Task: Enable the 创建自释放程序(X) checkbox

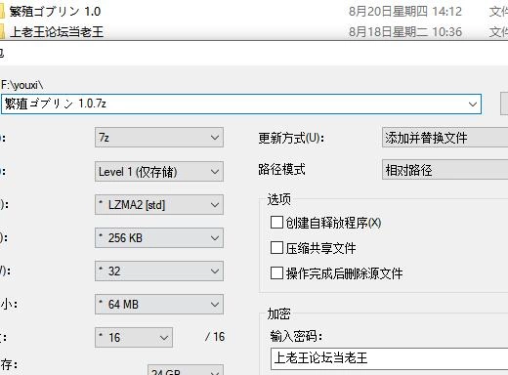Action: (276, 223)
